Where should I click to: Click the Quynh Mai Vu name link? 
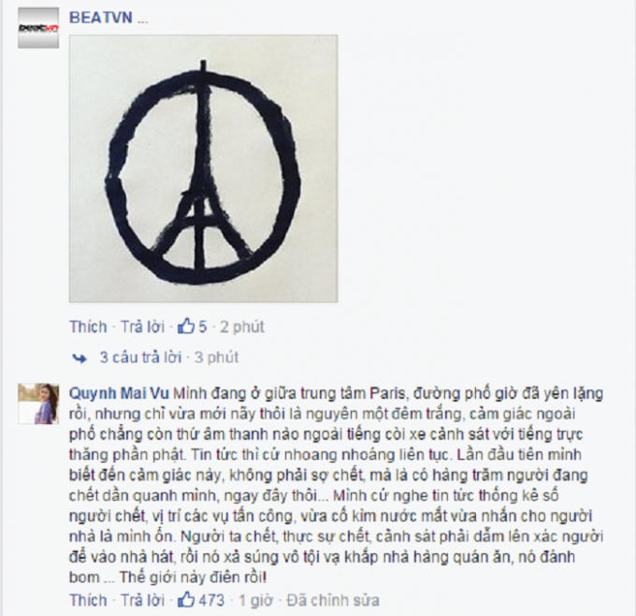pyautogui.click(x=120, y=393)
